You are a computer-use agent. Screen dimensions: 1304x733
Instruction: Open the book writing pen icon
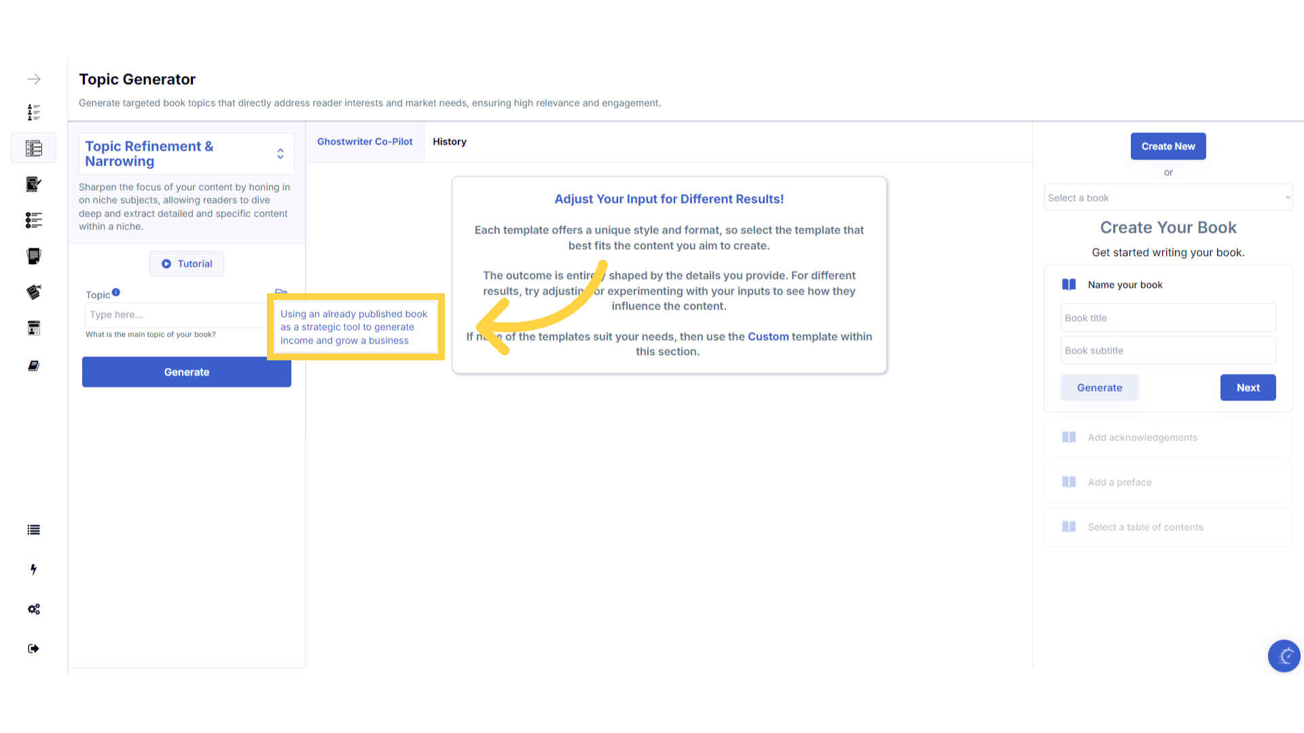click(34, 184)
